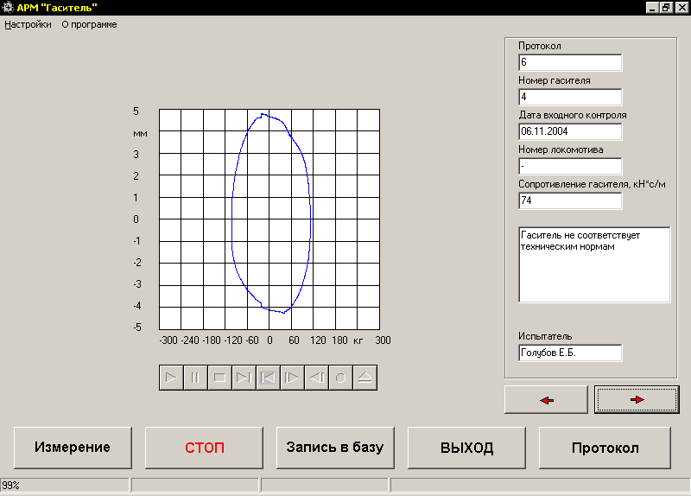Click the Испытатель name field

point(570,353)
